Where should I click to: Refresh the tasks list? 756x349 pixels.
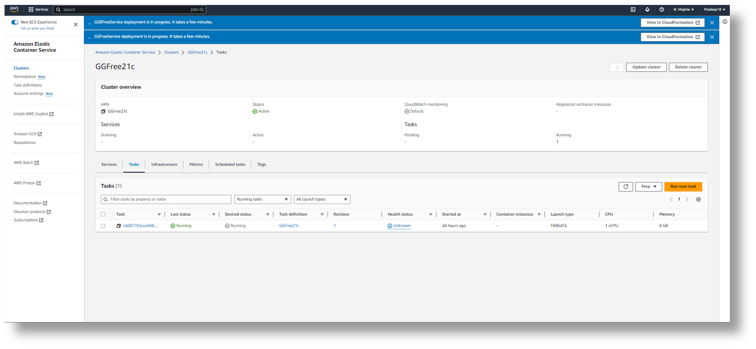(x=626, y=187)
